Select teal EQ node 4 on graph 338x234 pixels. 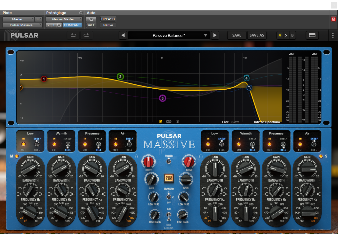(x=247, y=78)
